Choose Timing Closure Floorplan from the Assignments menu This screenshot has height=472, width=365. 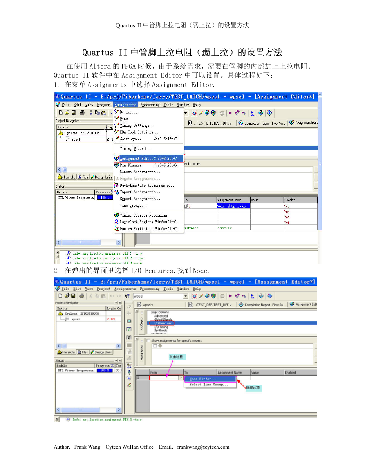(143, 215)
